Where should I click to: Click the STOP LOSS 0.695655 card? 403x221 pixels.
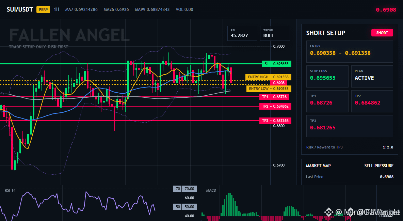(x=327, y=76)
